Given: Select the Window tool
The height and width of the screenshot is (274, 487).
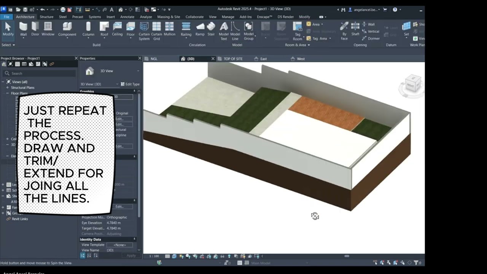Looking at the screenshot, I should click(48, 29).
